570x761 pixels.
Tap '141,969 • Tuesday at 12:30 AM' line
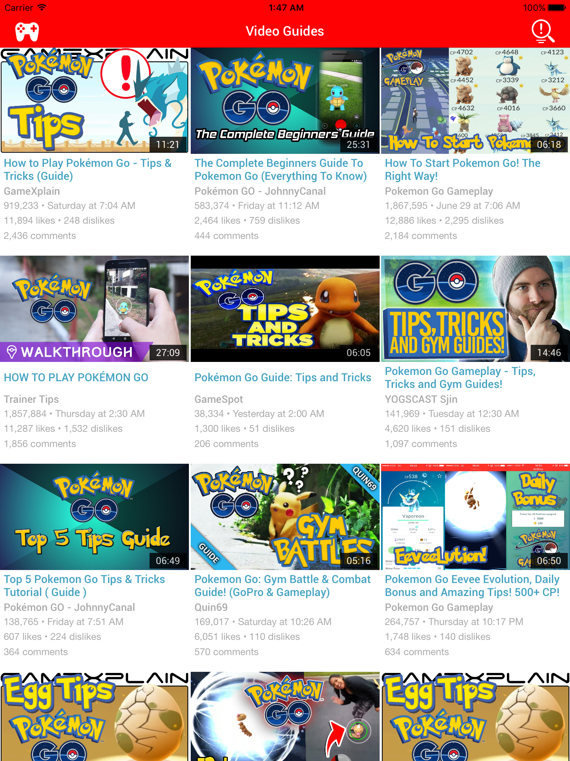click(x=452, y=414)
